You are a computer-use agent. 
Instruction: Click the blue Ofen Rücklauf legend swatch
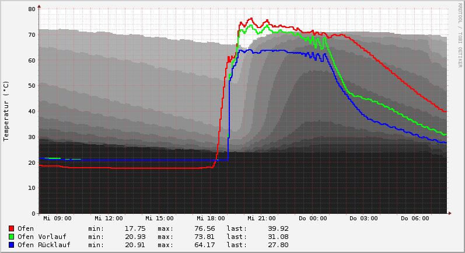tap(11, 245)
